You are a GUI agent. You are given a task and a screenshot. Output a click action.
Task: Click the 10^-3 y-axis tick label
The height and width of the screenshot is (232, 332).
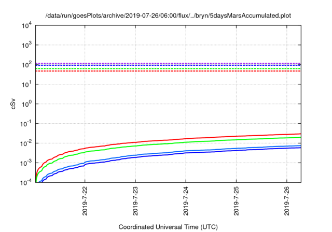pyautogui.click(x=26, y=163)
